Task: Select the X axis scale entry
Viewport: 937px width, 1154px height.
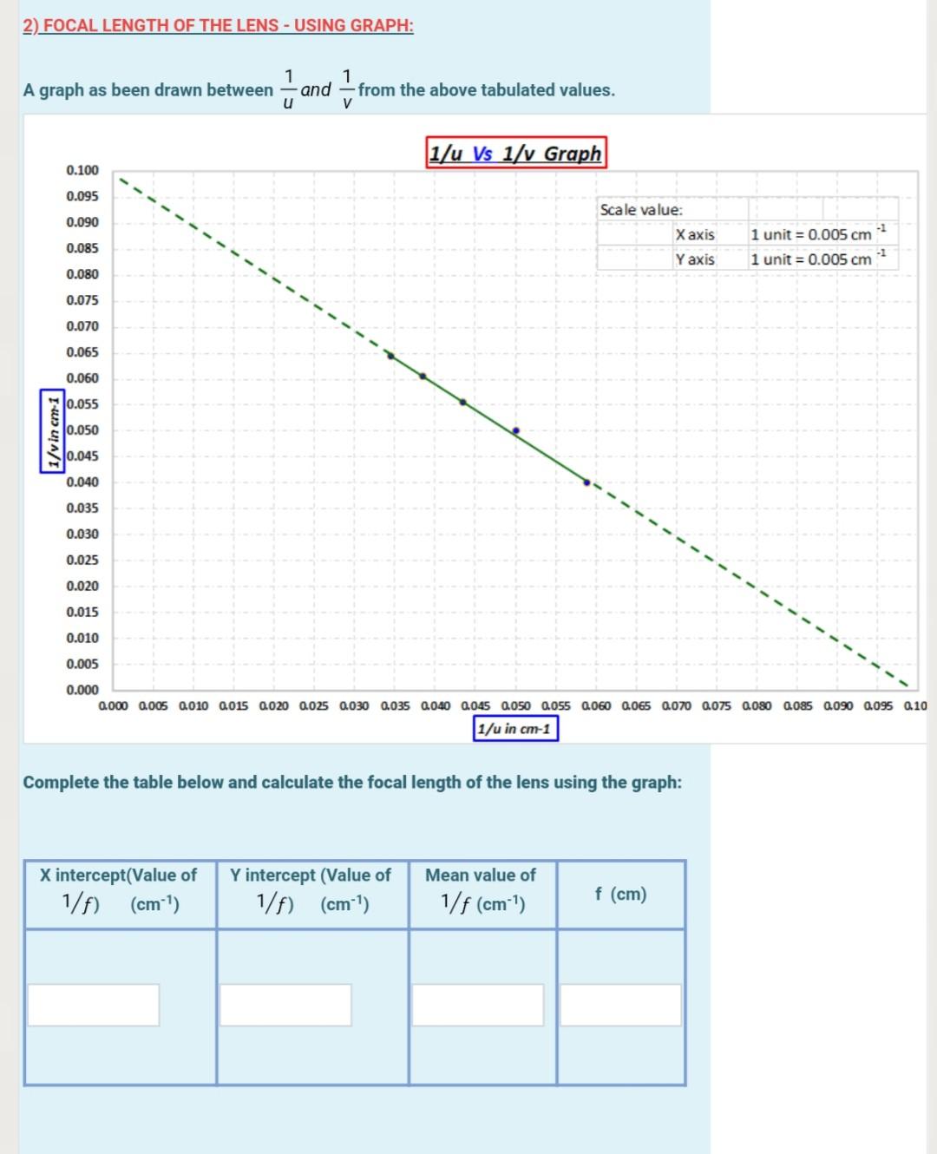Action: pos(694,234)
